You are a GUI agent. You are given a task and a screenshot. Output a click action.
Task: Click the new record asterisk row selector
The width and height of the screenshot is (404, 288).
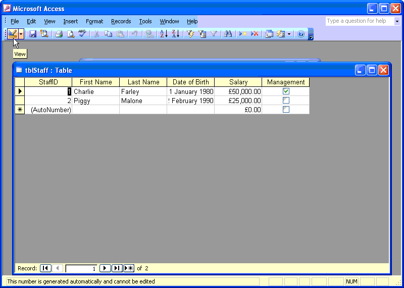pos(20,110)
